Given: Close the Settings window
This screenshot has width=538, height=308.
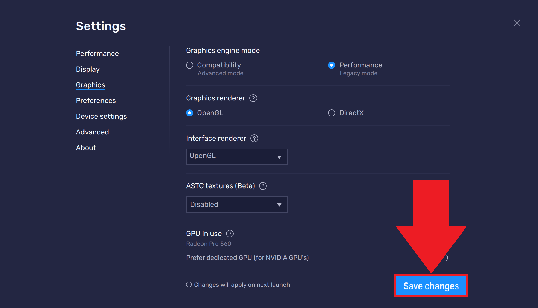Looking at the screenshot, I should click(517, 23).
